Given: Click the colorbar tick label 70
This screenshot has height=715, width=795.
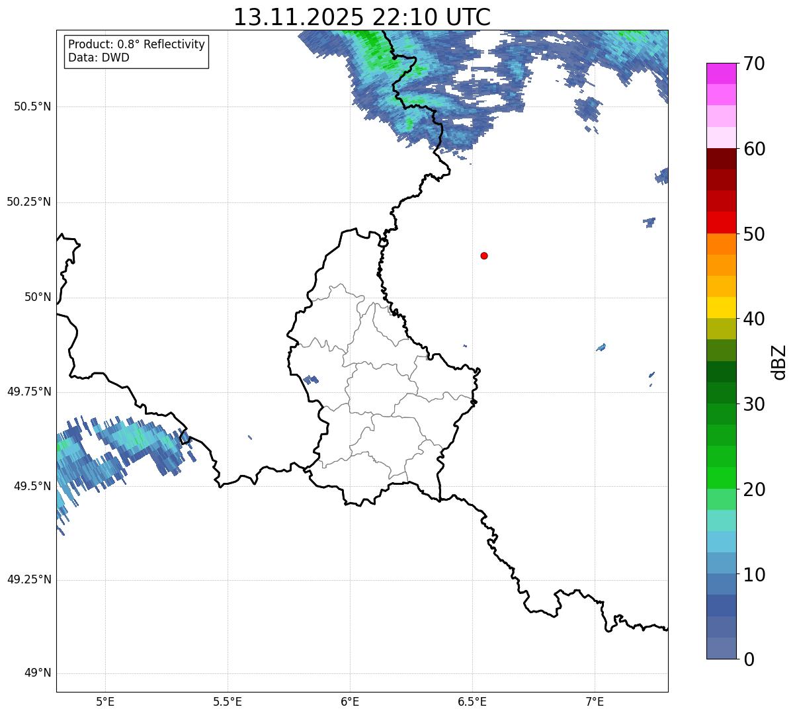Looking at the screenshot, I should pyautogui.click(x=755, y=63).
